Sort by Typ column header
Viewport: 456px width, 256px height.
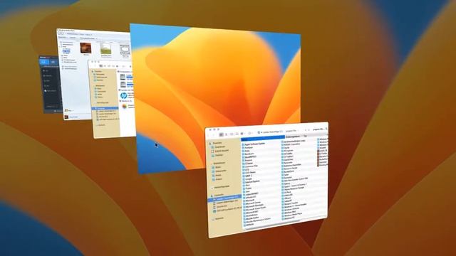[306, 136]
